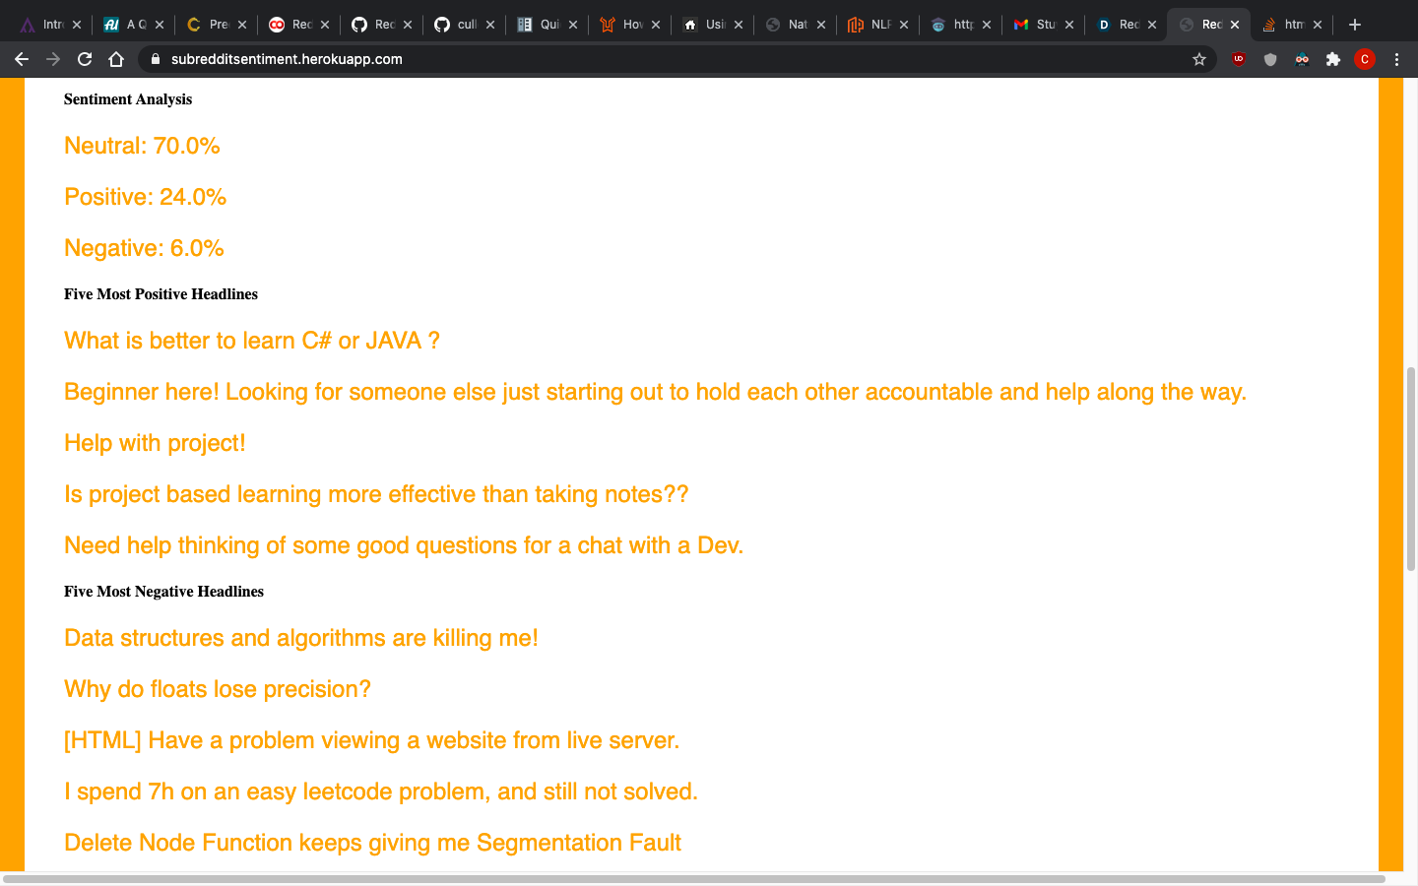
Task: Click the Segmentation Fault headline
Action: click(x=372, y=843)
